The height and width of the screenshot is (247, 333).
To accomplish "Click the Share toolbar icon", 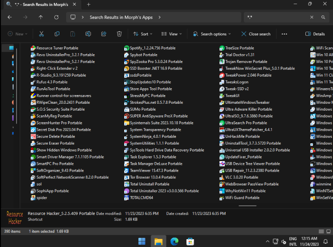I will 103,34.
